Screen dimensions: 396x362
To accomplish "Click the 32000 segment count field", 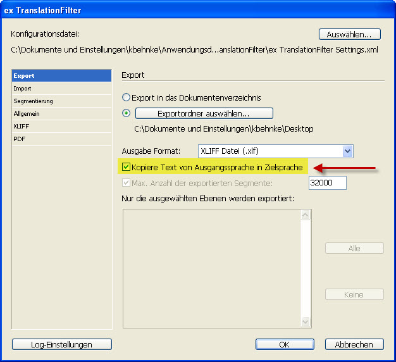I will (328, 183).
